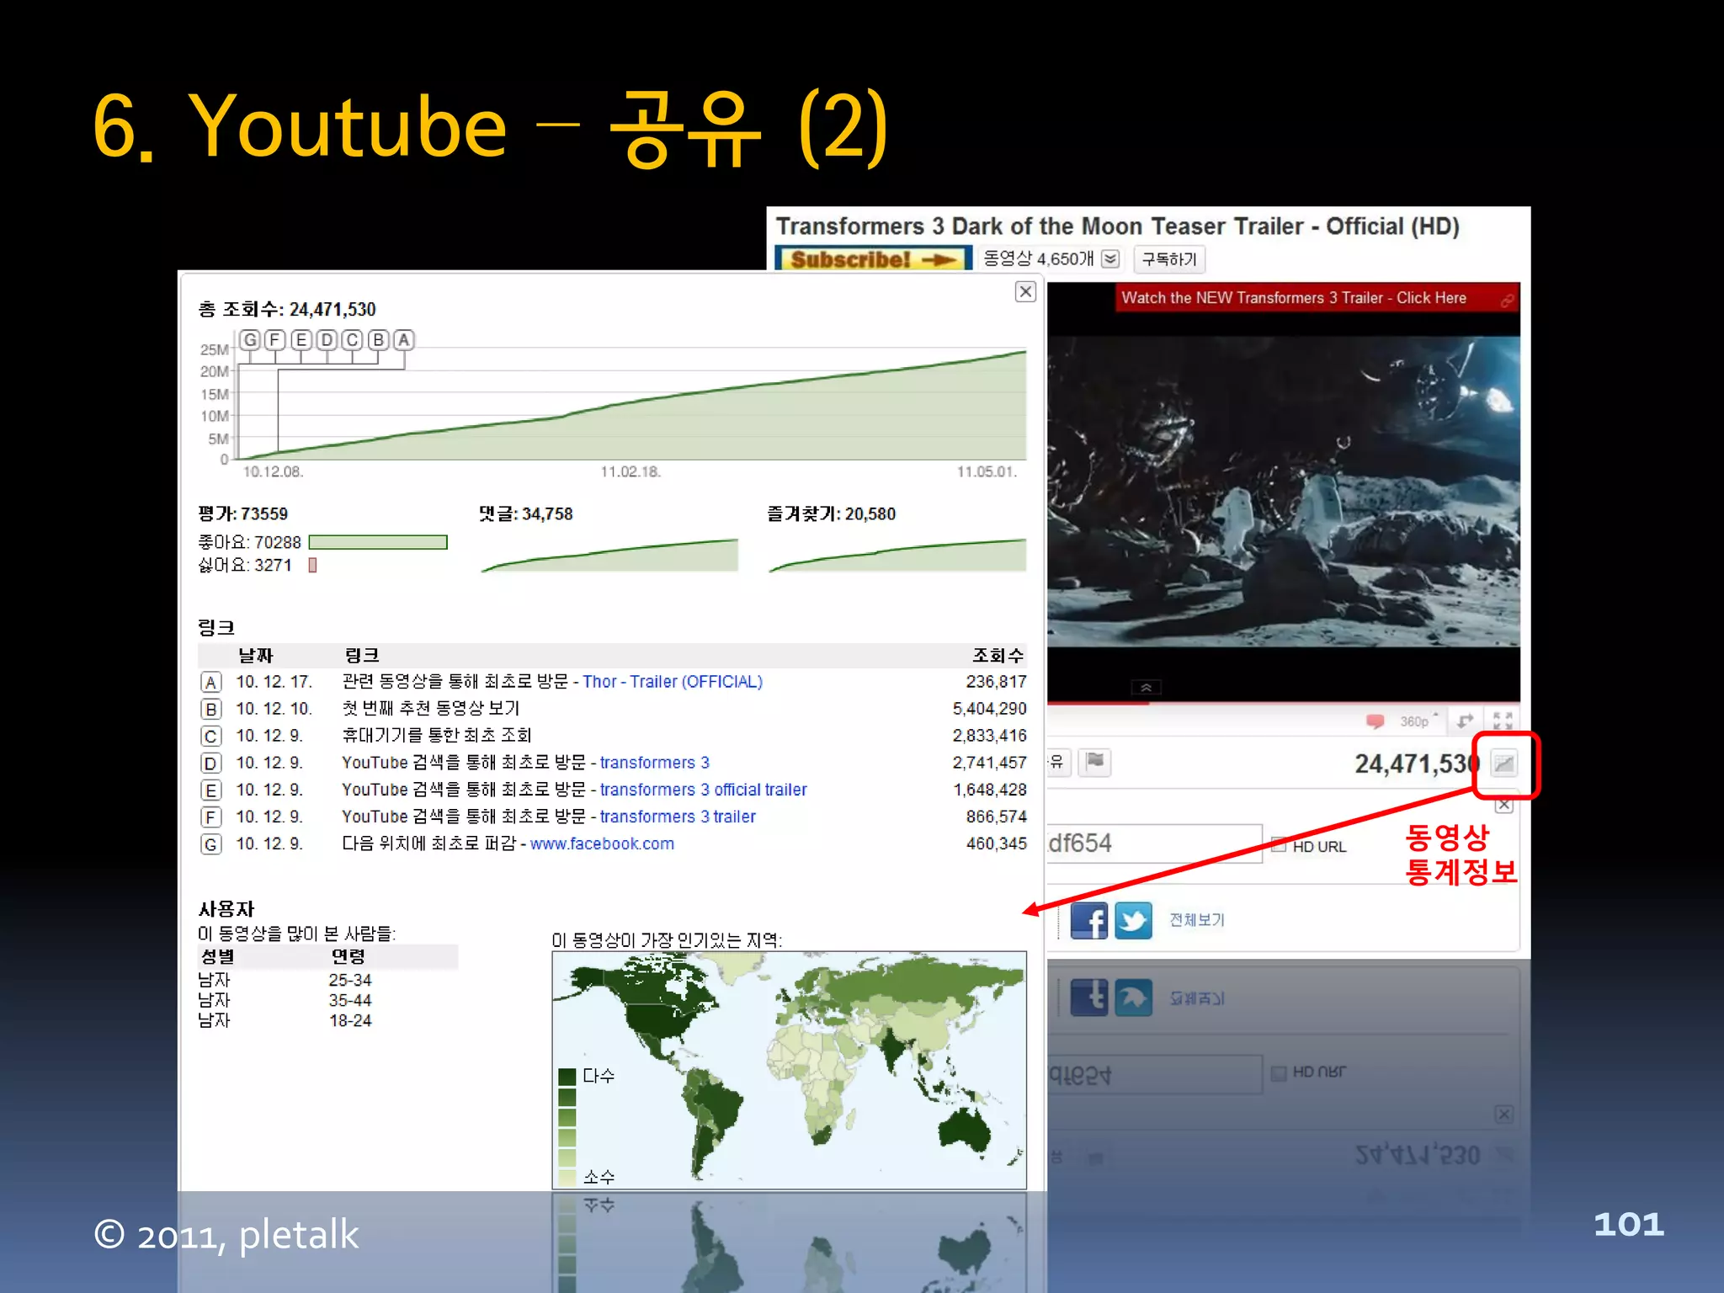Share the video on Facebook
The height and width of the screenshot is (1293, 1724).
[x=1089, y=920]
